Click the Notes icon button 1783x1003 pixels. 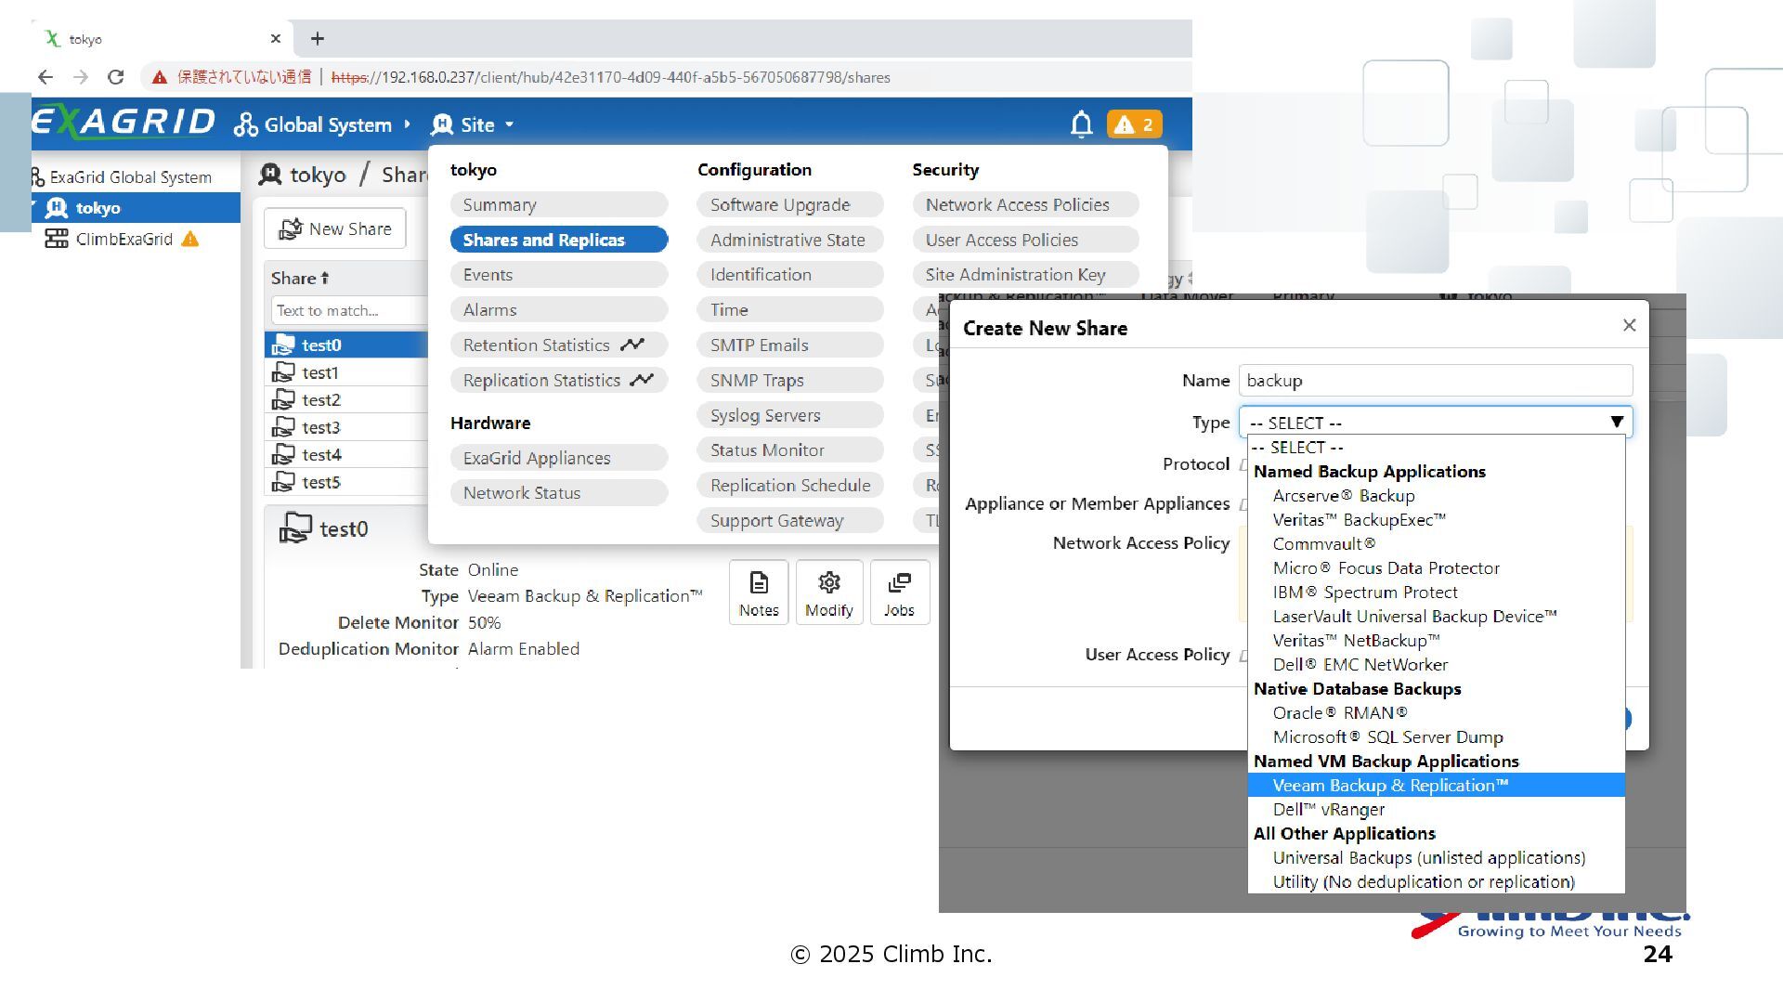tap(759, 593)
